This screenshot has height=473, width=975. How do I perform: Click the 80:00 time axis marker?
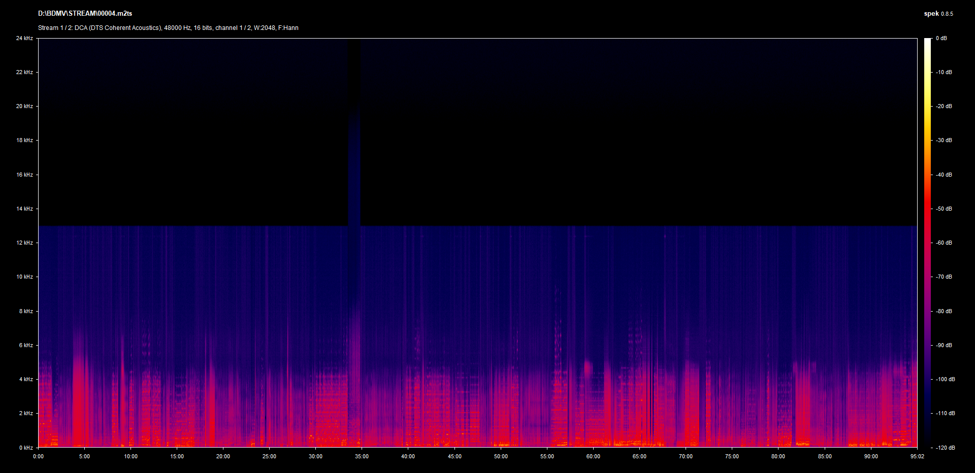pyautogui.click(x=778, y=456)
